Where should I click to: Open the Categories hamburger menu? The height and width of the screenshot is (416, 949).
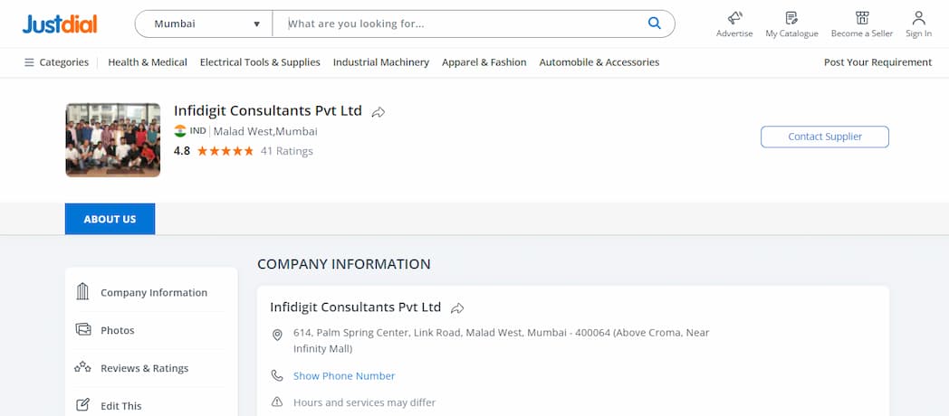click(56, 62)
